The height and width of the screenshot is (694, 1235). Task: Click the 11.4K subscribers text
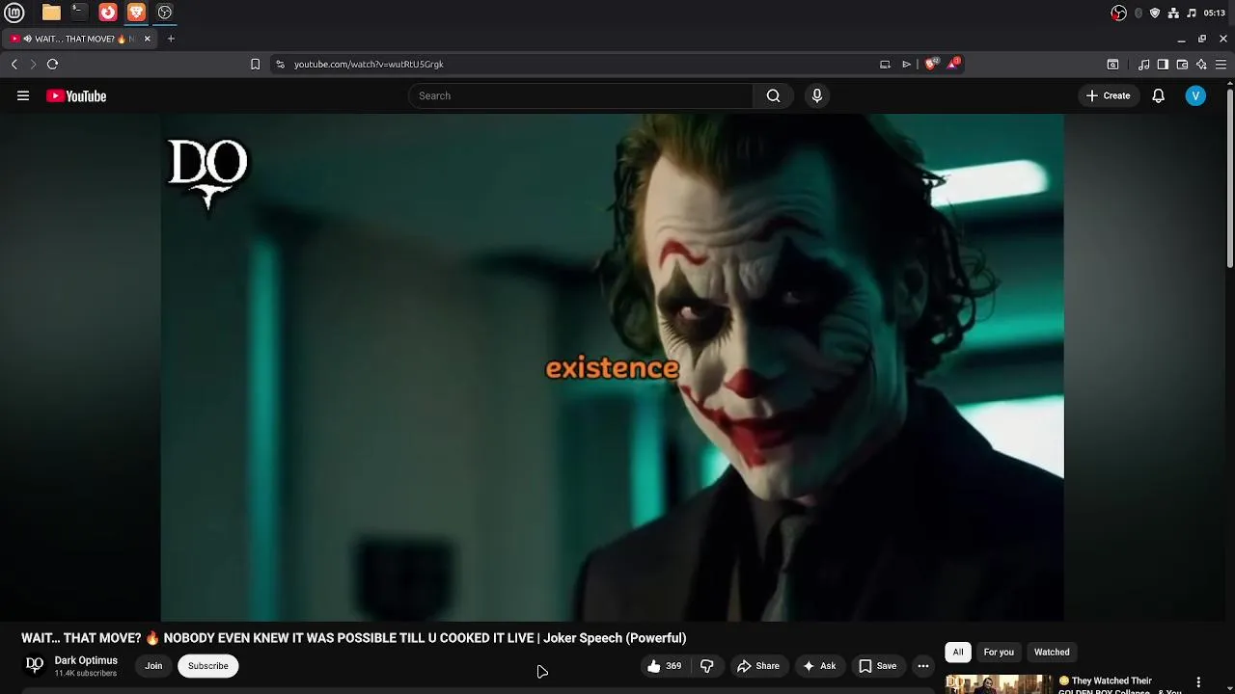tap(85, 673)
